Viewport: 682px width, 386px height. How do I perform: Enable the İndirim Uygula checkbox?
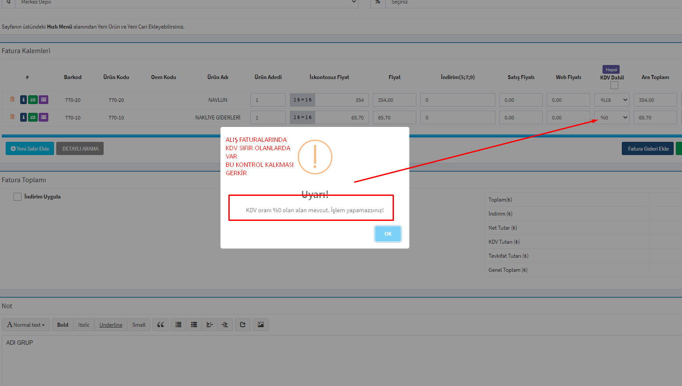point(18,197)
